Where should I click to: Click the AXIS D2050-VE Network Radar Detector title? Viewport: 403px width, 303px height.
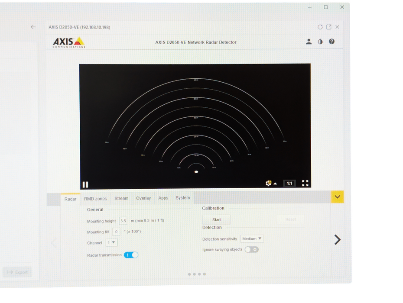(195, 42)
